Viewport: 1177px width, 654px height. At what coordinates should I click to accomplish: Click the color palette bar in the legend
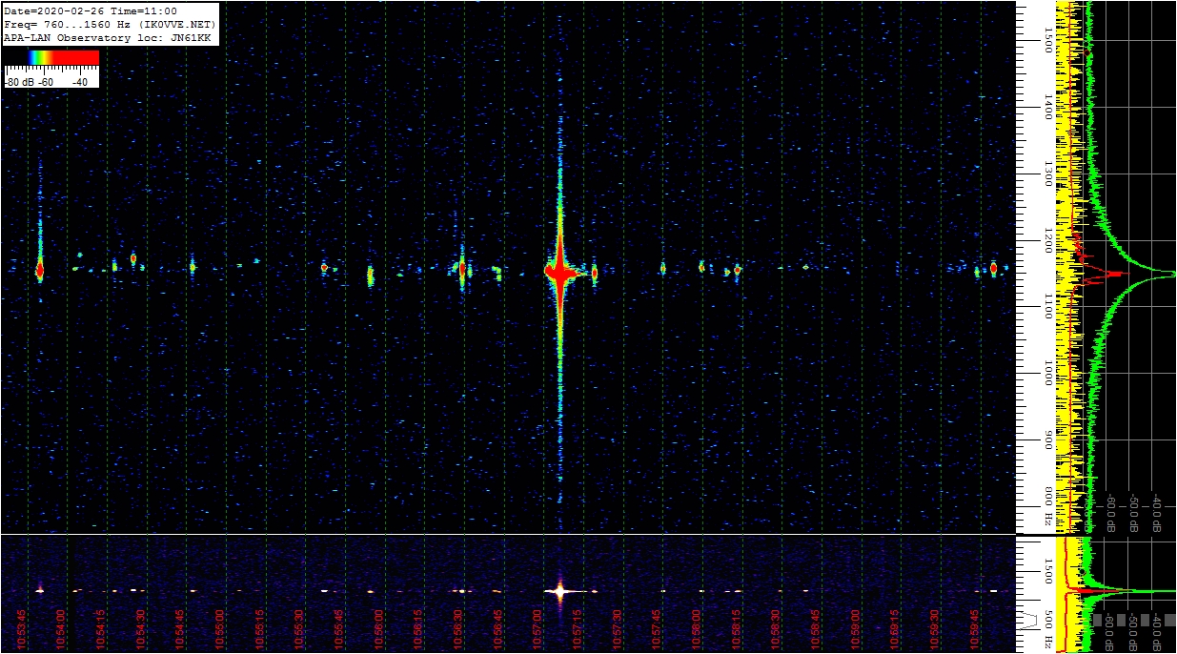51,57
